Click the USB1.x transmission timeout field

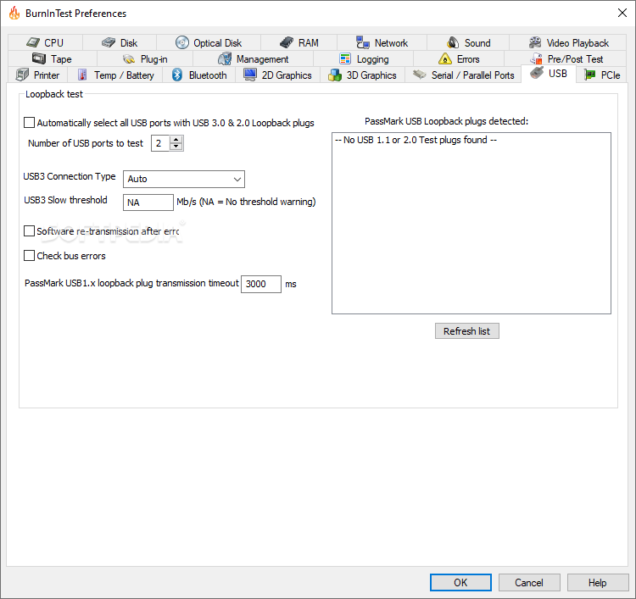click(x=261, y=284)
